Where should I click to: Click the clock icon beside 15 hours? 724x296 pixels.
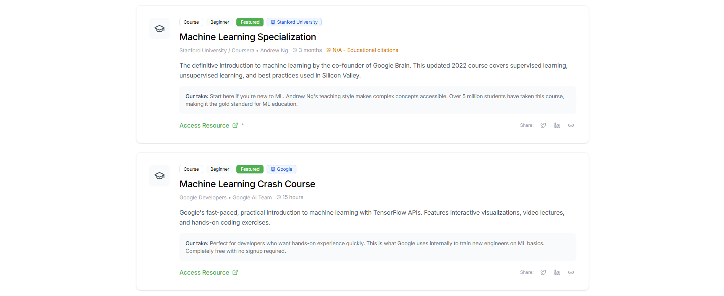click(x=279, y=197)
